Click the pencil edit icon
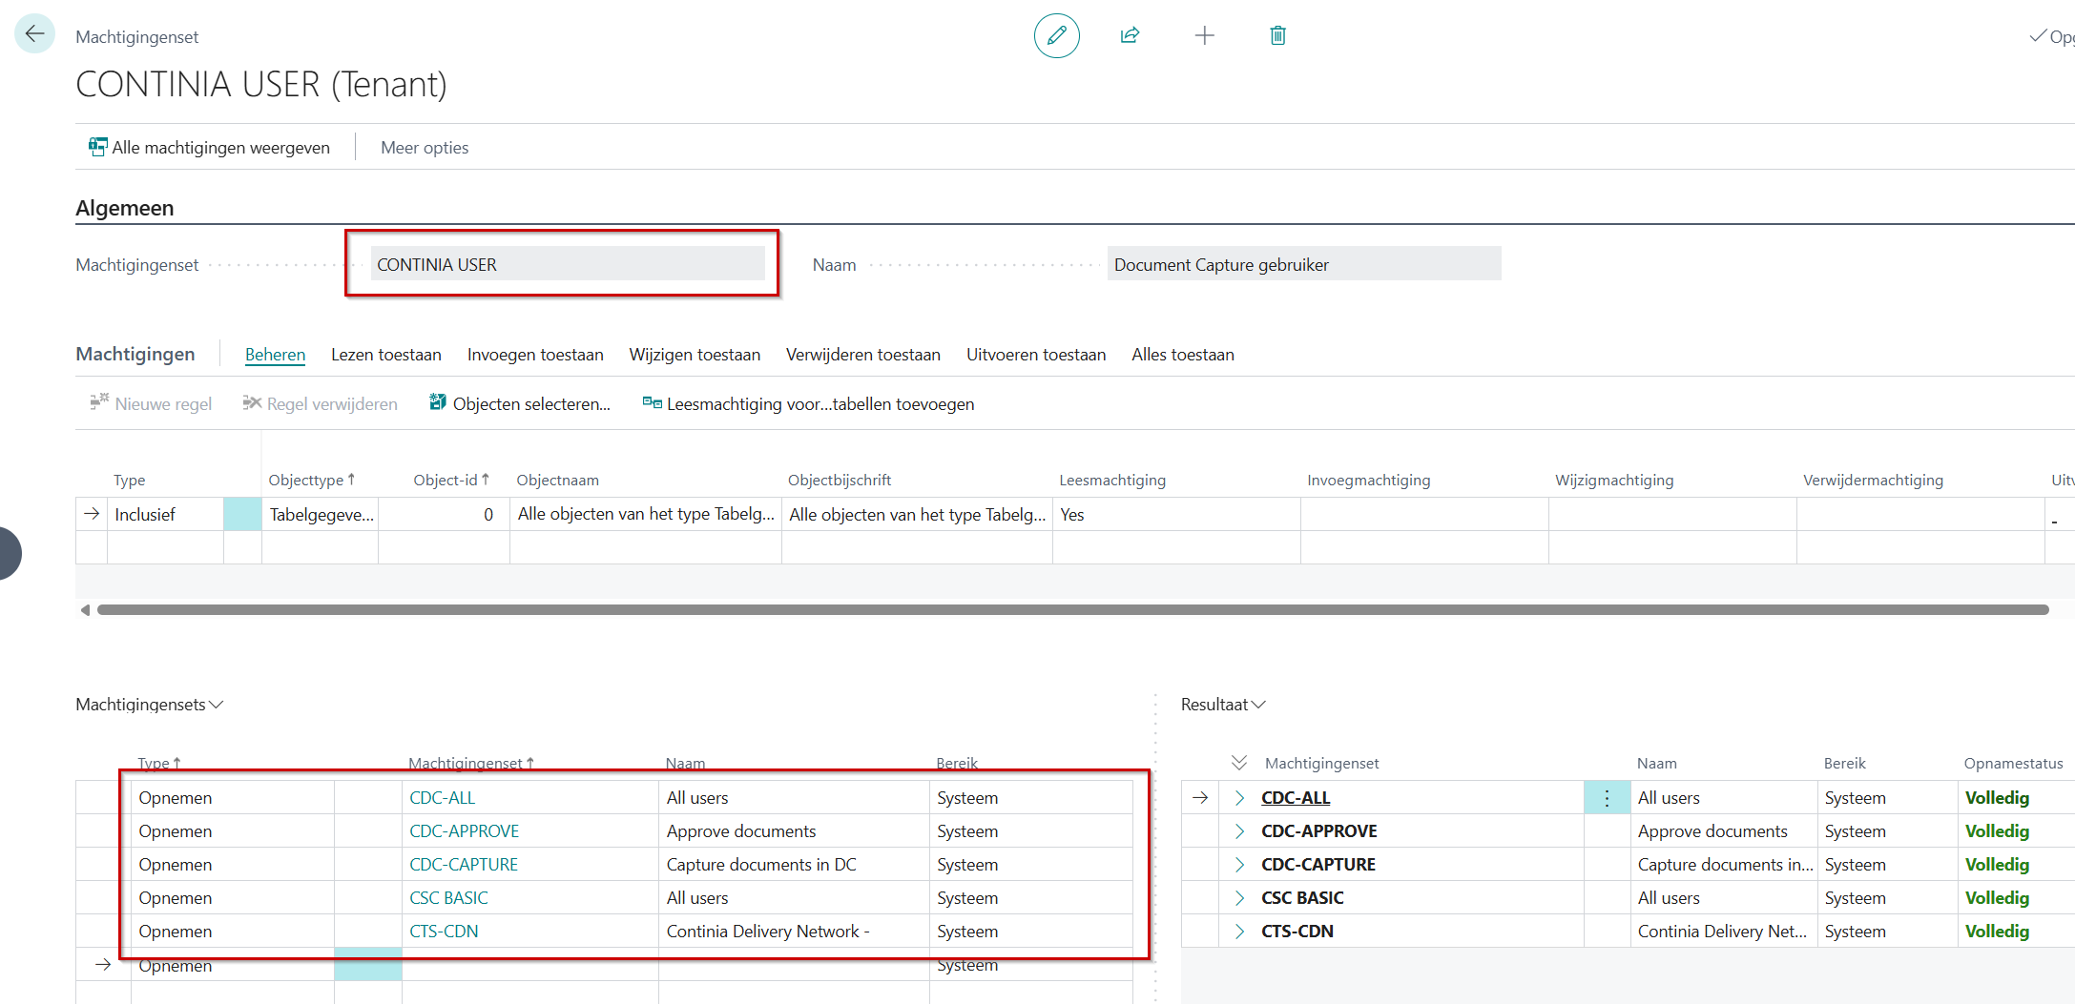The height and width of the screenshot is (1004, 2075). click(x=1056, y=36)
